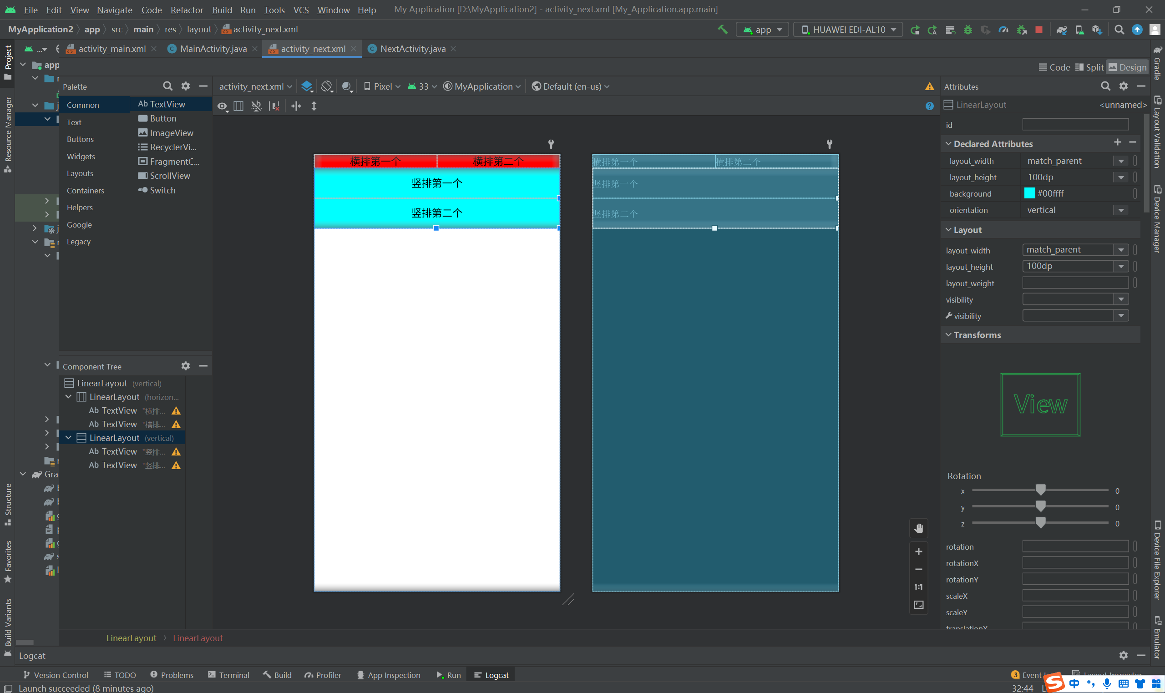This screenshot has height=693, width=1165.
Task: Click the Debug app bug icon
Action: click(967, 30)
